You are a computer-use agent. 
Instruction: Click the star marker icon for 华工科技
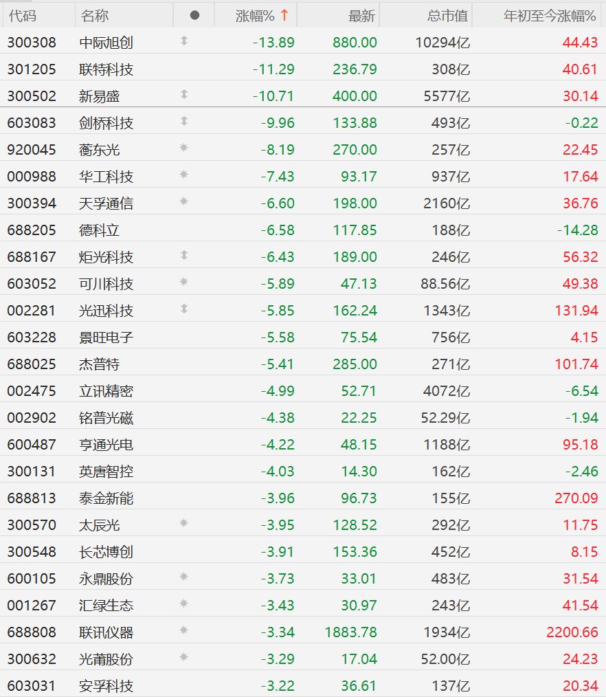coord(184,175)
